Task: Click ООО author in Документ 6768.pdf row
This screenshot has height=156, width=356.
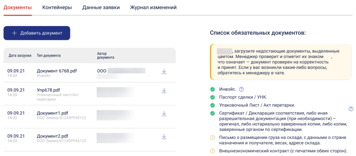Action: pos(101,71)
